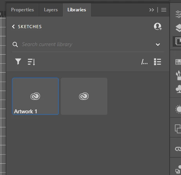The width and height of the screenshot is (181, 175).
Task: Select the Libraries tab
Action: pyautogui.click(x=77, y=10)
